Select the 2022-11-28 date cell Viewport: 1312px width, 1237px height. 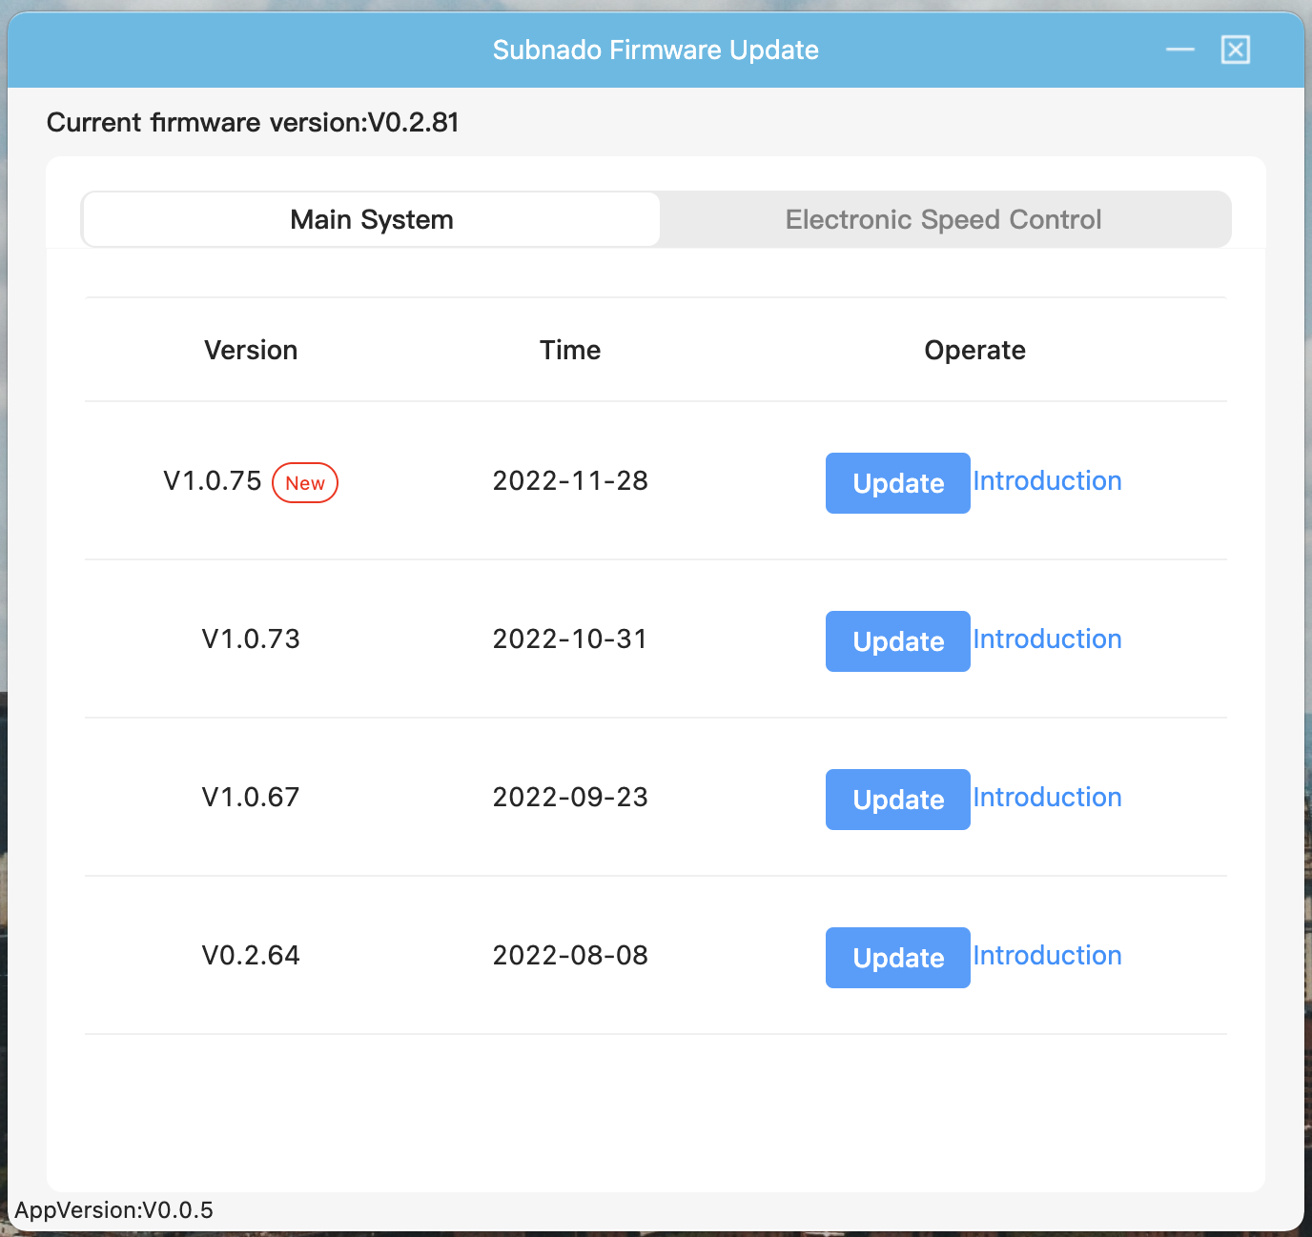(570, 481)
